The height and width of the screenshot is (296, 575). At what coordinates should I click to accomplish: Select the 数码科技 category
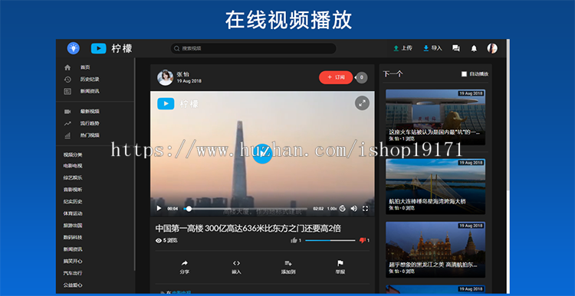[73, 237]
